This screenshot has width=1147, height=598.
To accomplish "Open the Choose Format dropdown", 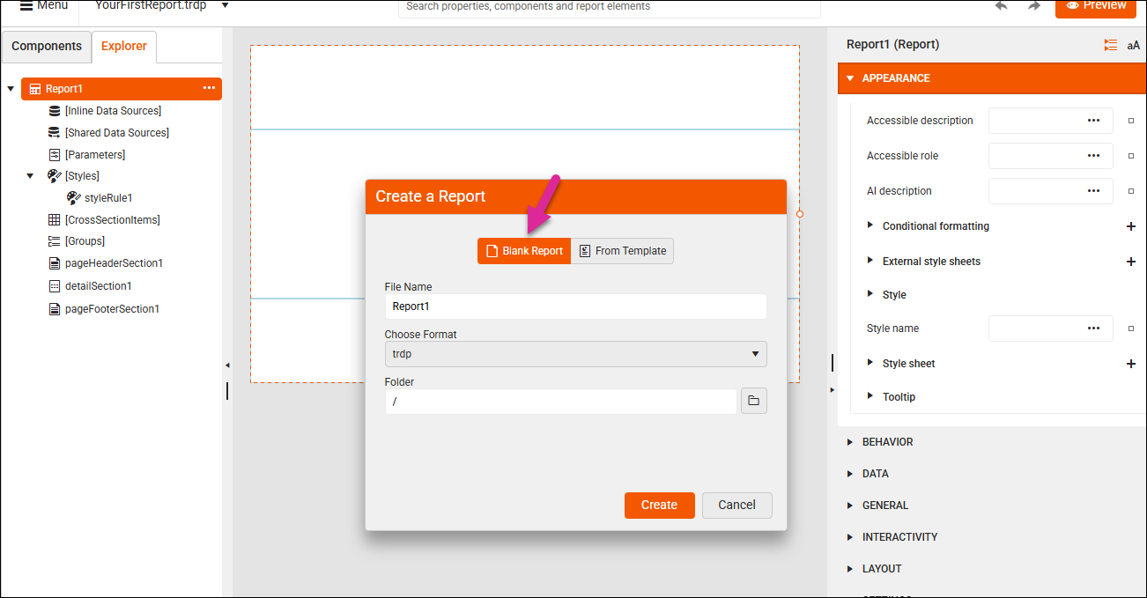I will click(575, 354).
